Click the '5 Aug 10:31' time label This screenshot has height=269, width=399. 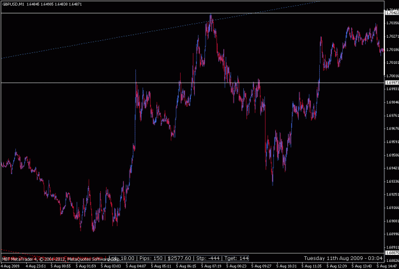coord(287,266)
